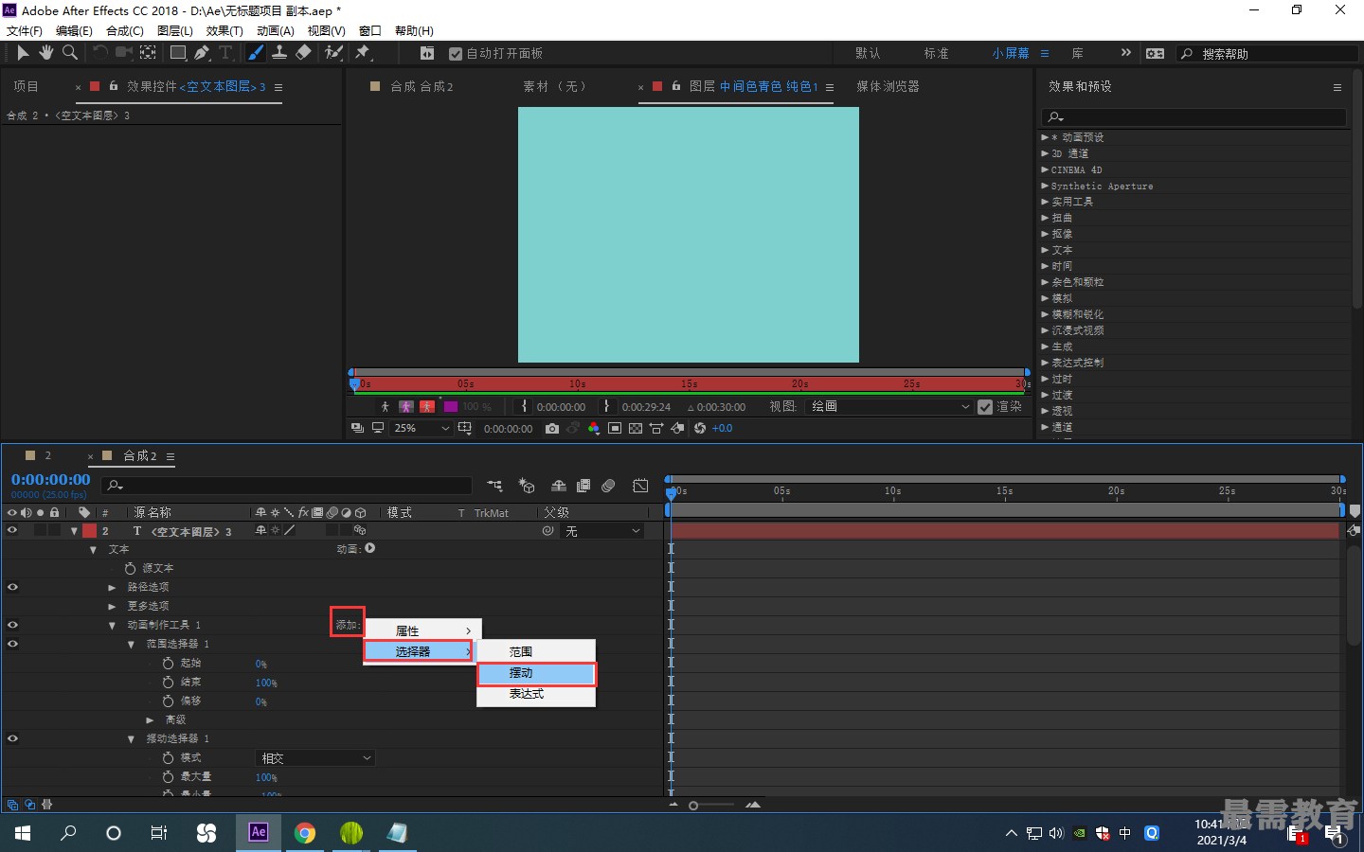The width and height of the screenshot is (1364, 852).
Task: Toggle the lock on 效果控件 panel tab
Action: tap(114, 86)
